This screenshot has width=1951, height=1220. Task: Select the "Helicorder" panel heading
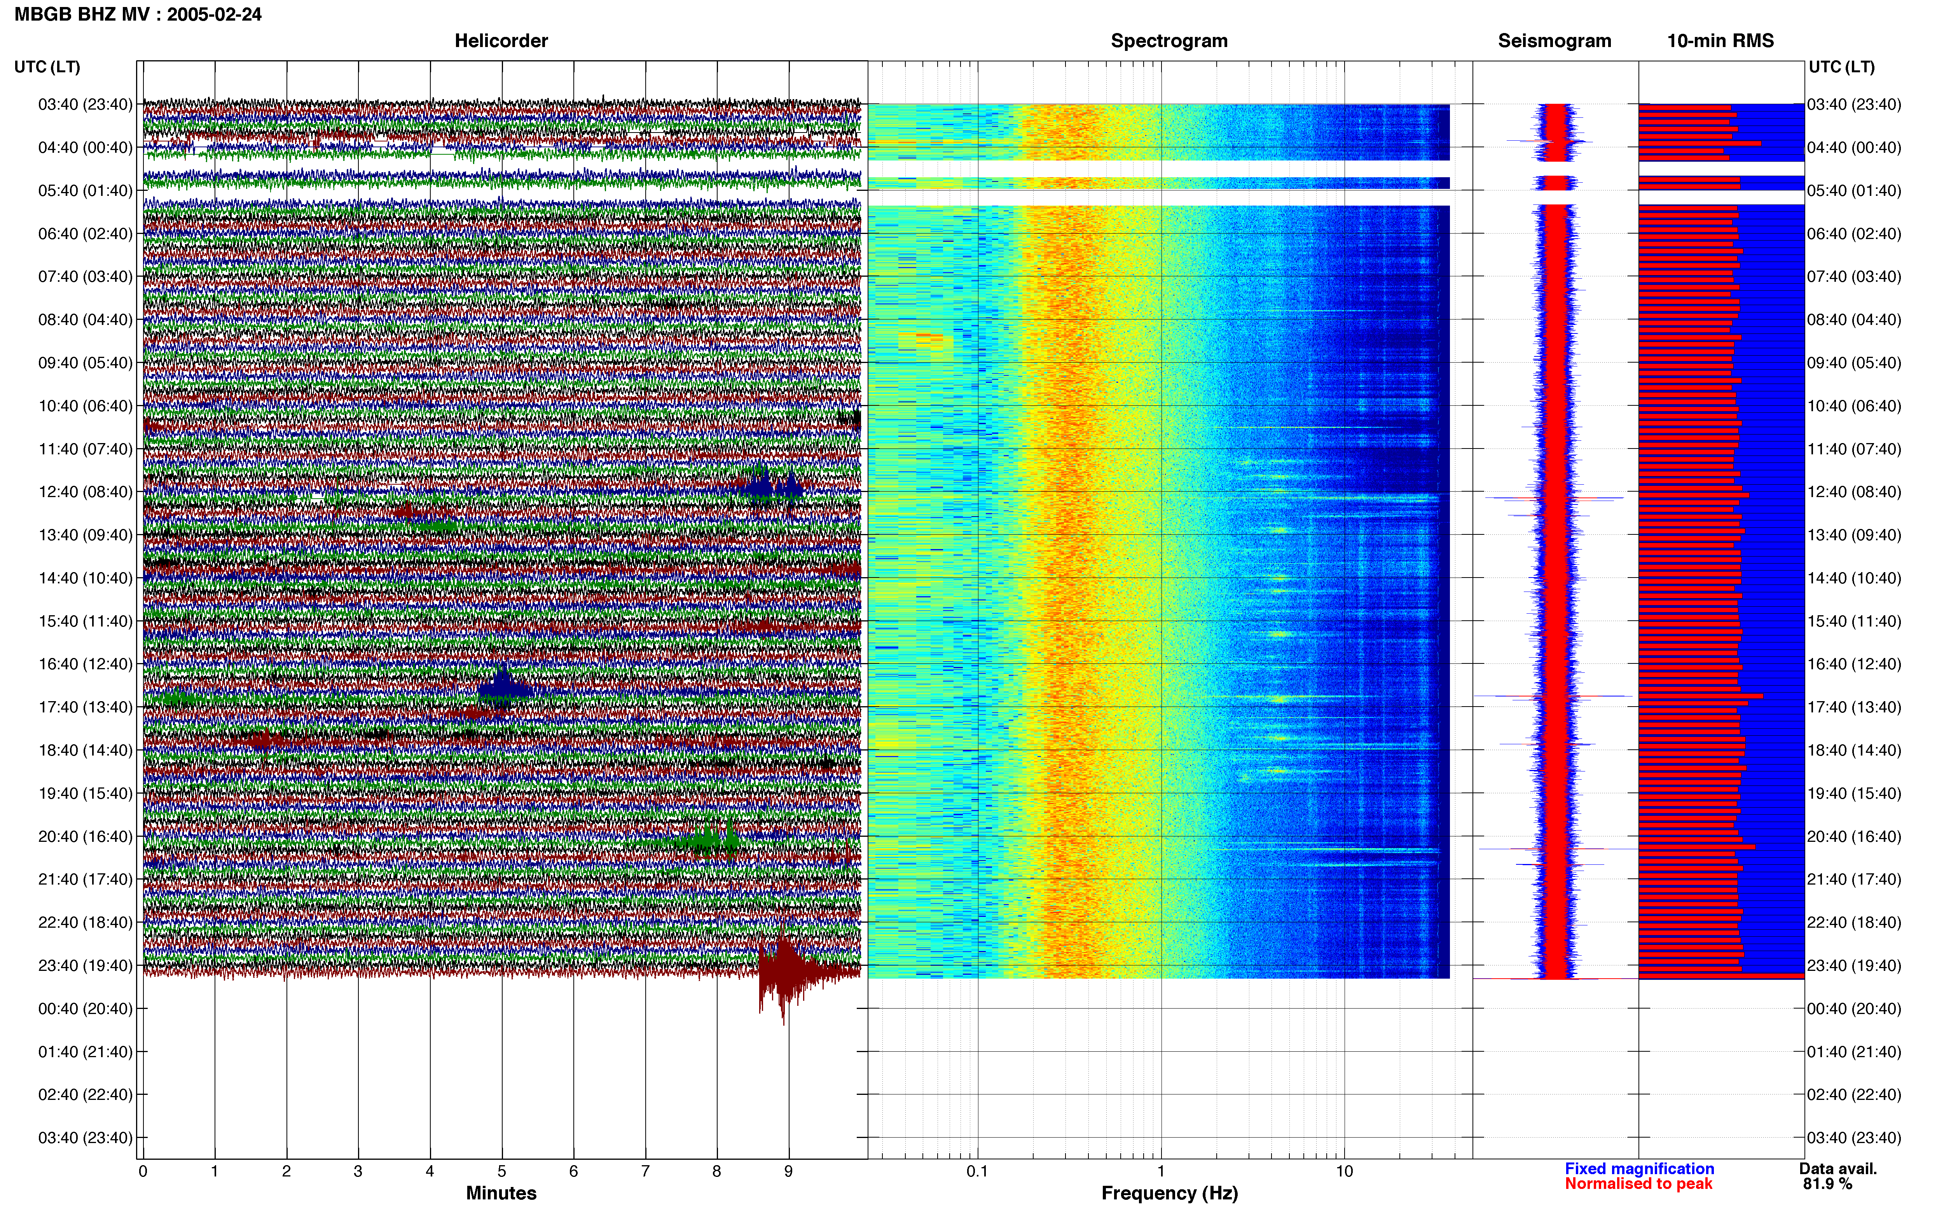coord(501,41)
